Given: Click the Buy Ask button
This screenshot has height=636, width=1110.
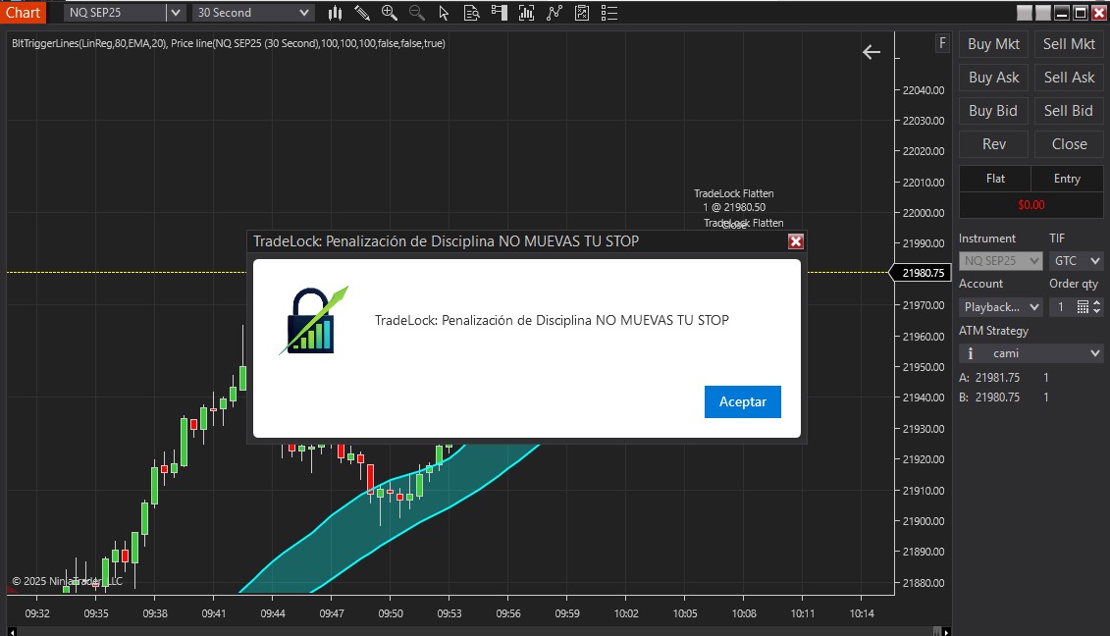Looking at the screenshot, I should click(x=993, y=78).
